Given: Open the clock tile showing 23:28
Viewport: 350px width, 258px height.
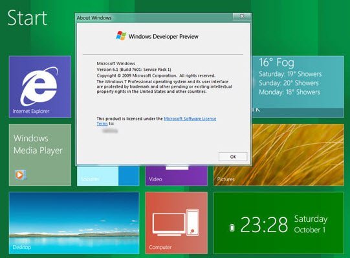Looking at the screenshot, I should pyautogui.click(x=279, y=223).
